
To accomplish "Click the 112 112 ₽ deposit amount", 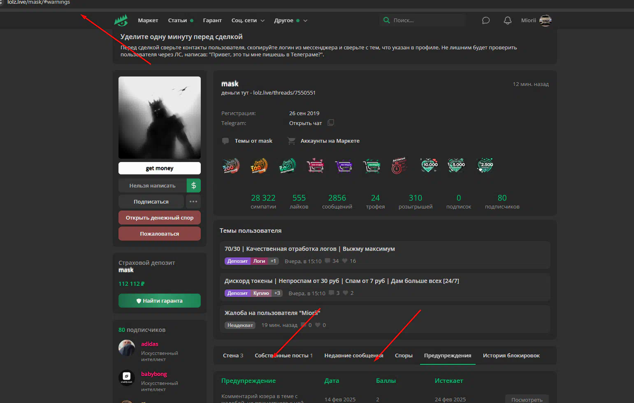I will (131, 284).
